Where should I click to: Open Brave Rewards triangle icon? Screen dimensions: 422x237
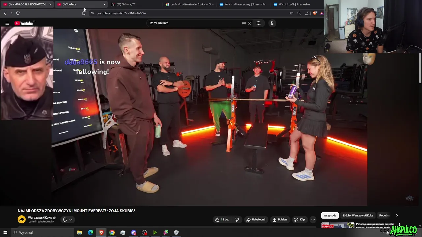[321, 13]
